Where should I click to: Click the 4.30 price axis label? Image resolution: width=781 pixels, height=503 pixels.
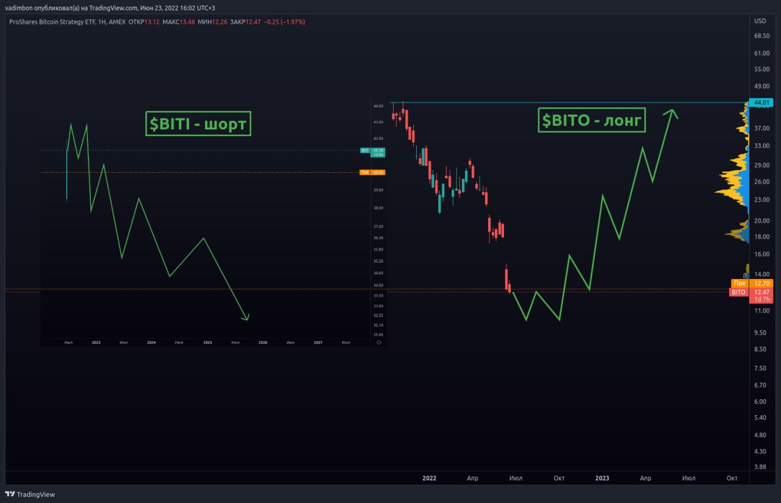point(761,451)
